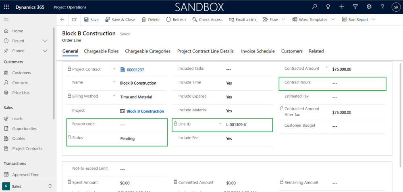Click the Estimated Tax field
This screenshot has width=403, height=192.
pos(332,97)
